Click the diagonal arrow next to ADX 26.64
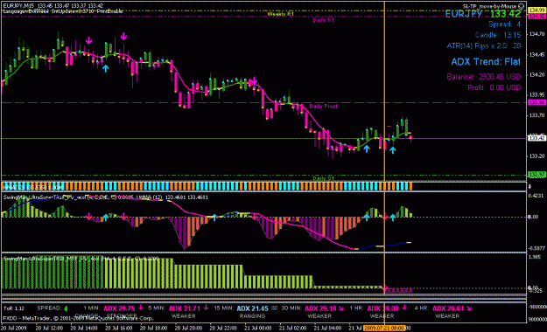 [469, 308]
